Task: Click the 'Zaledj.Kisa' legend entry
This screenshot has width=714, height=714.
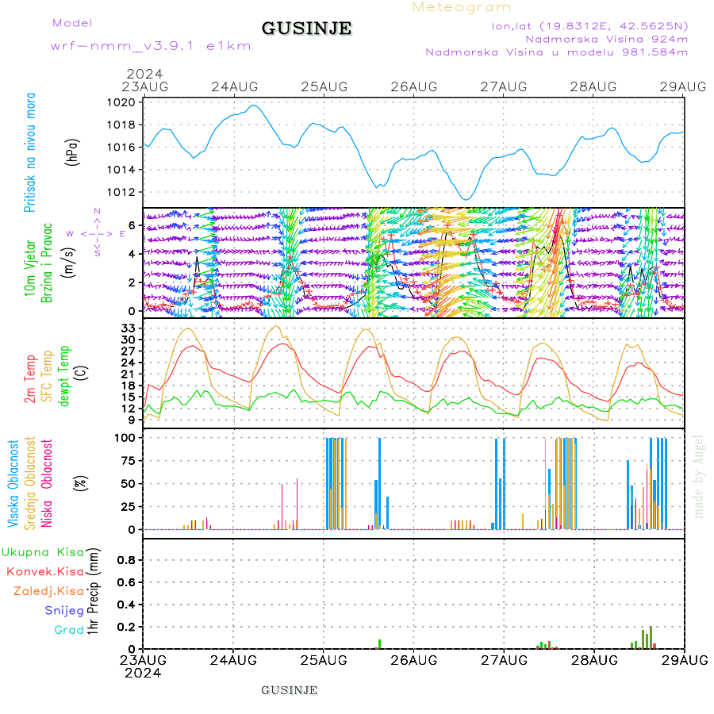Action: click(x=48, y=592)
